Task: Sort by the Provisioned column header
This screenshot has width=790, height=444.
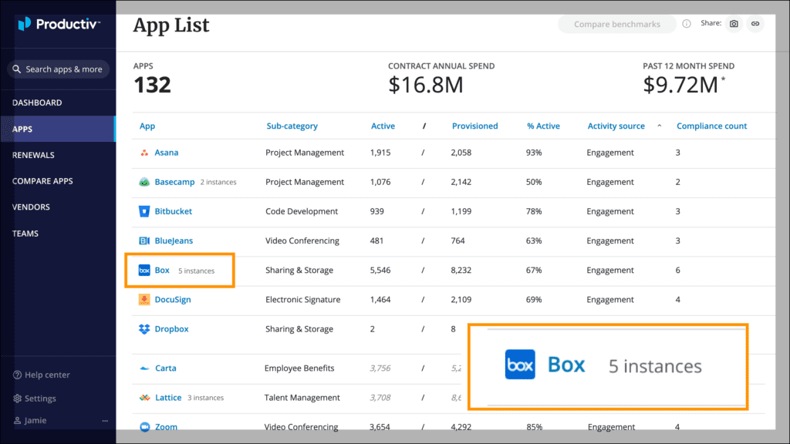Action: (x=474, y=126)
